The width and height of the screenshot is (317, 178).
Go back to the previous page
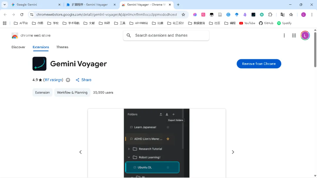pos(5,15)
